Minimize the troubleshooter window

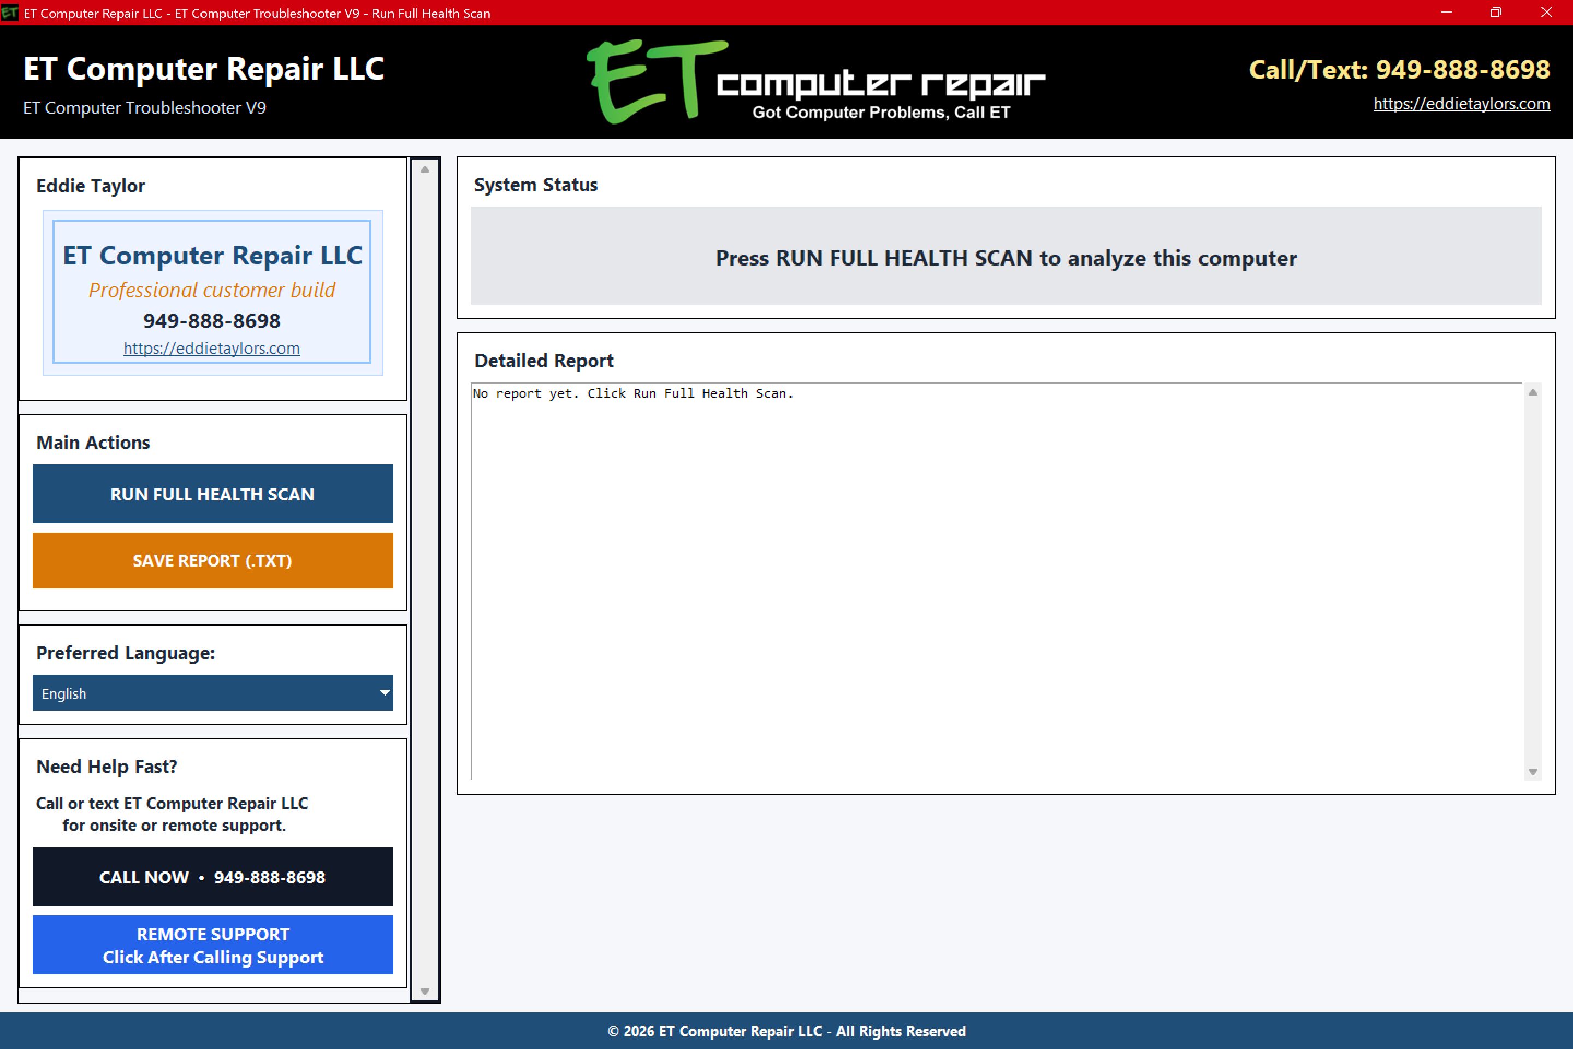[x=1446, y=13]
